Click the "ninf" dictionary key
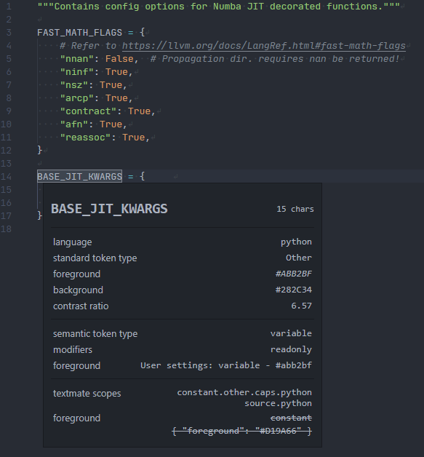 pyautogui.click(x=77, y=72)
